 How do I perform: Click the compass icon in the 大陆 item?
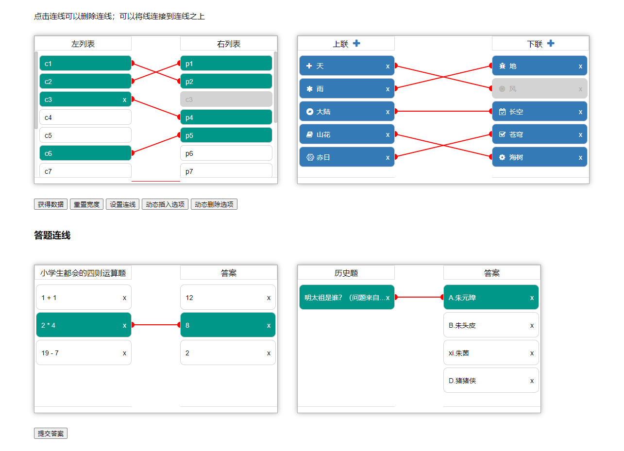click(x=310, y=112)
